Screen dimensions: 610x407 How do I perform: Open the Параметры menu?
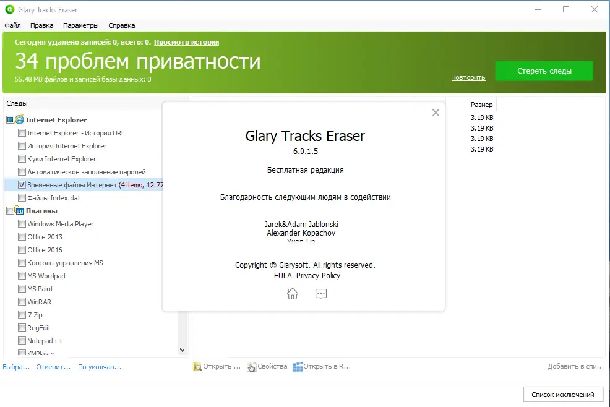(81, 25)
